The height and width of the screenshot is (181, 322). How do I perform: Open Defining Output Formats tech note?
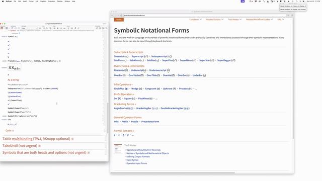point(138,156)
